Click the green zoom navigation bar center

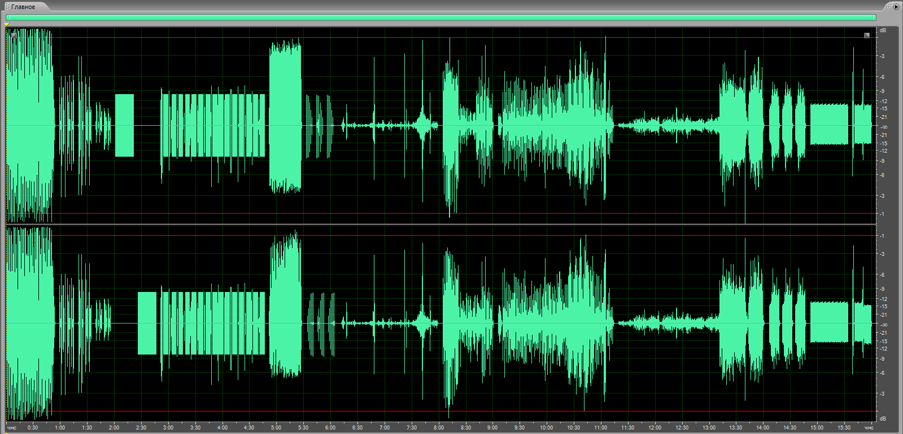coord(440,17)
